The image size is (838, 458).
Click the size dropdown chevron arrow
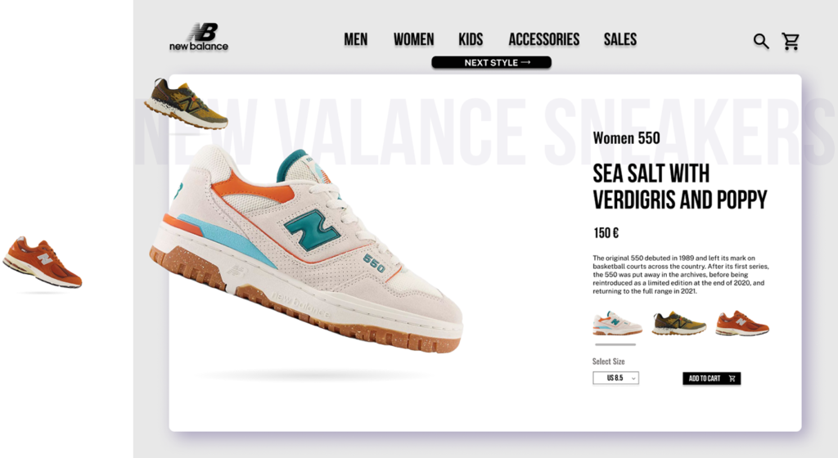point(634,379)
